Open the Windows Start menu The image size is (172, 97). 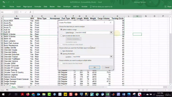click(x=3, y=94)
